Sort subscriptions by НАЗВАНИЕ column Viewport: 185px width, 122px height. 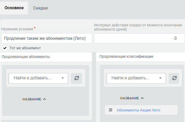tap(34, 99)
